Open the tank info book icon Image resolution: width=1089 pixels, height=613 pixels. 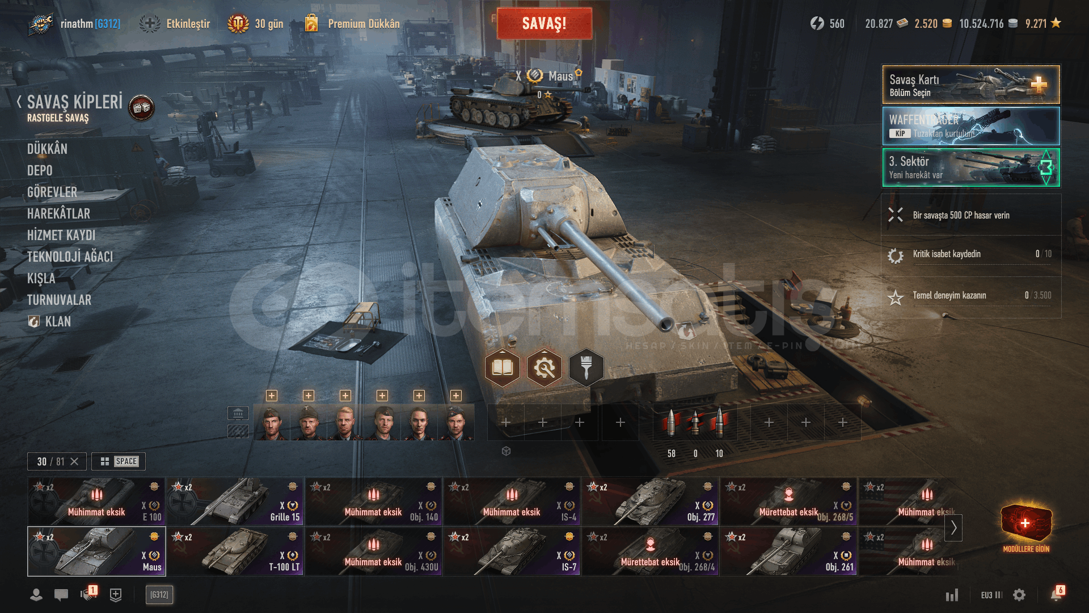502,368
